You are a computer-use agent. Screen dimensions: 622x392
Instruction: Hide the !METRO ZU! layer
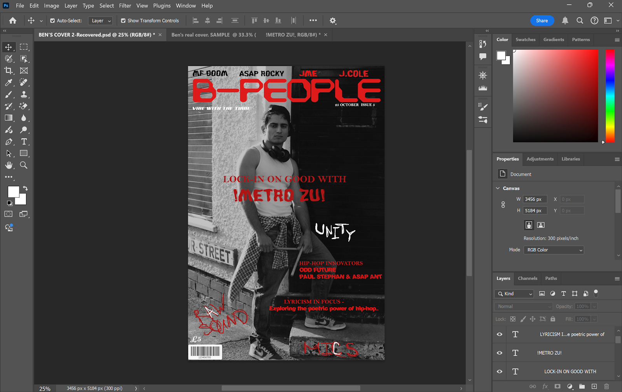pos(500,353)
